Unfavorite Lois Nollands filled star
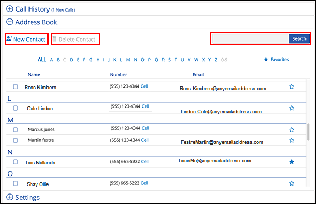The height and width of the screenshot is (204, 316). pyautogui.click(x=292, y=162)
